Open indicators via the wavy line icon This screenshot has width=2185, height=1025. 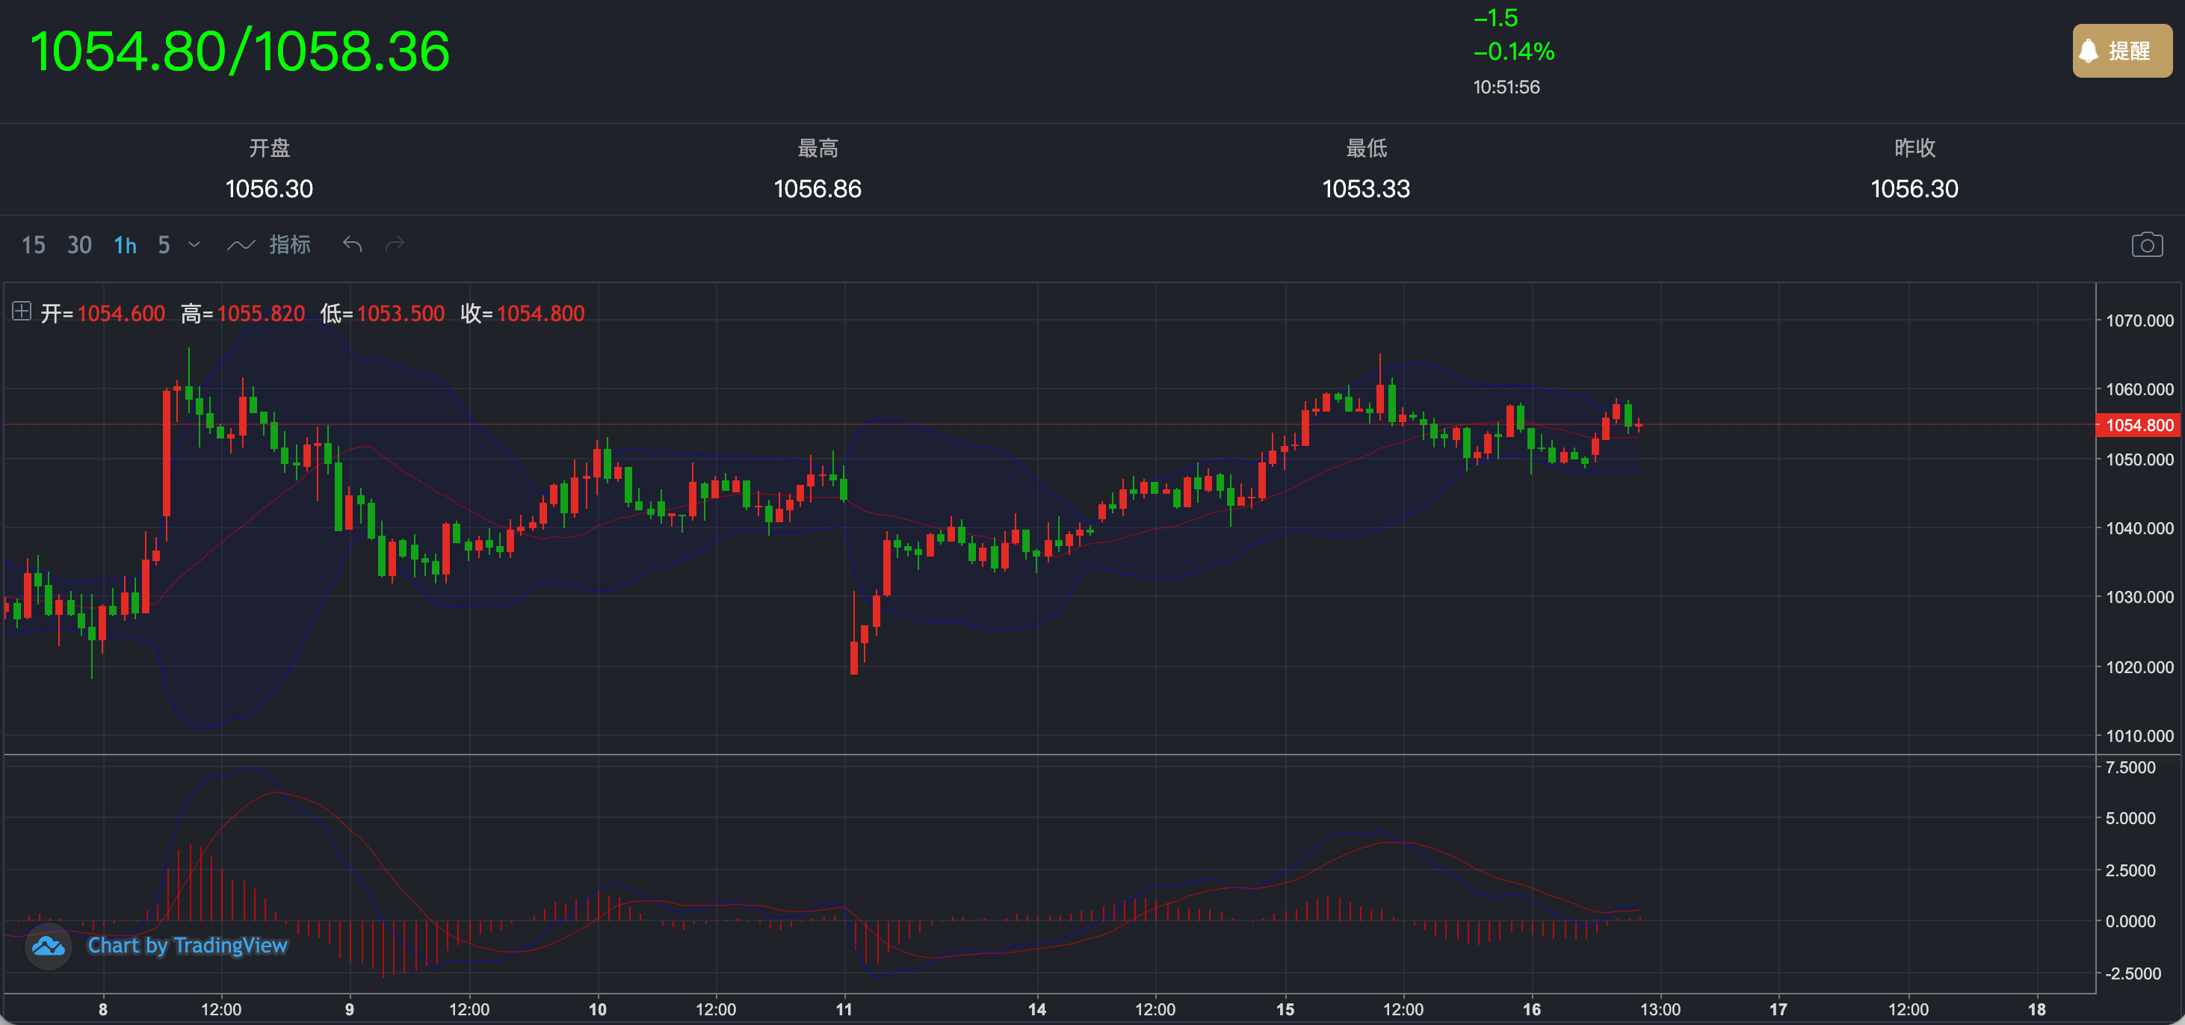(241, 245)
